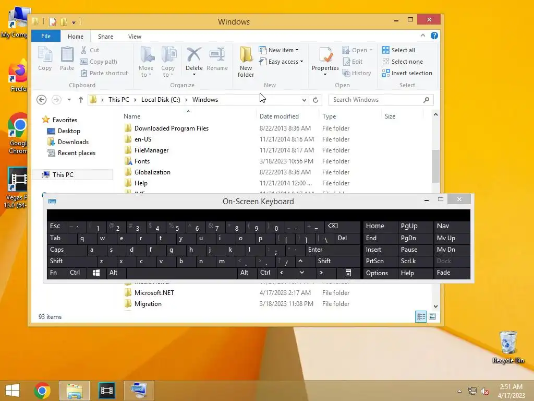This screenshot has height=401, width=534.
Task: Choose Paste shortcut in ribbon
Action: (104, 73)
